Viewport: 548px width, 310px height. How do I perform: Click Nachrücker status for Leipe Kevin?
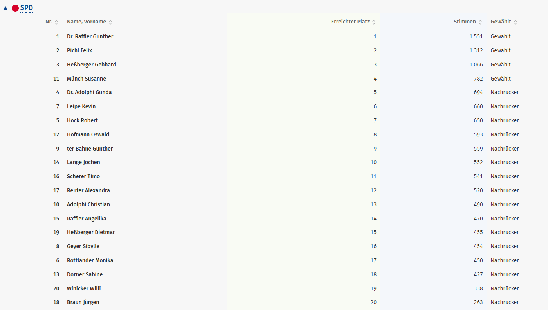coord(505,107)
